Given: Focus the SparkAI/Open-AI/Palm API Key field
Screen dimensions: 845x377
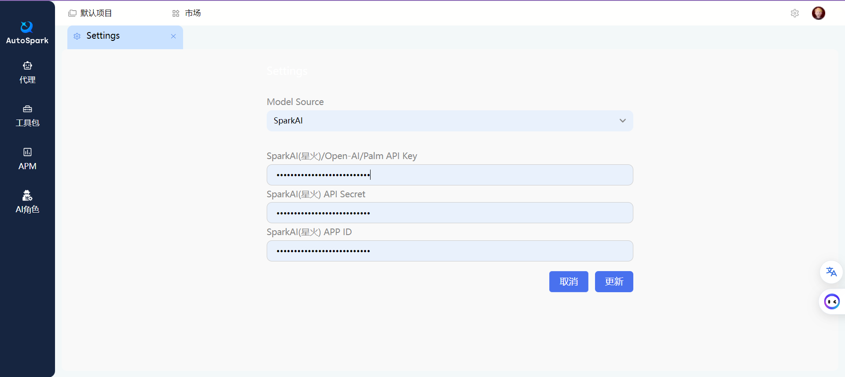Looking at the screenshot, I should (x=450, y=175).
